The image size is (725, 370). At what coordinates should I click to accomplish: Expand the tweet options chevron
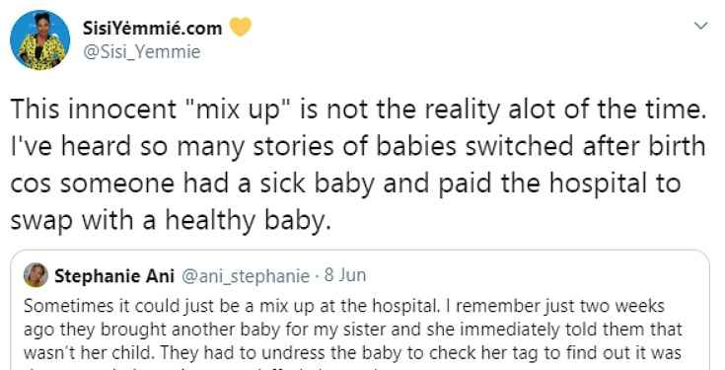(x=702, y=26)
